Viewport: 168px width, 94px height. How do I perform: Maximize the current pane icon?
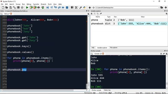[72, 8]
